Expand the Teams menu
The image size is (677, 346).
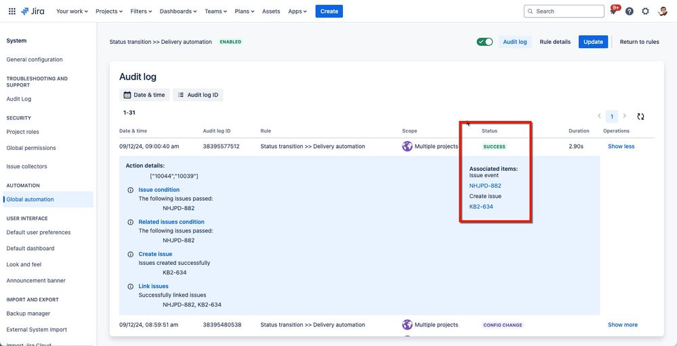[x=216, y=11]
